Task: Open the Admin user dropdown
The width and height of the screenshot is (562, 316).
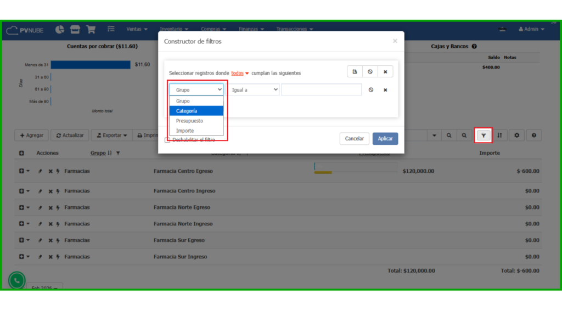Action: 531,29
